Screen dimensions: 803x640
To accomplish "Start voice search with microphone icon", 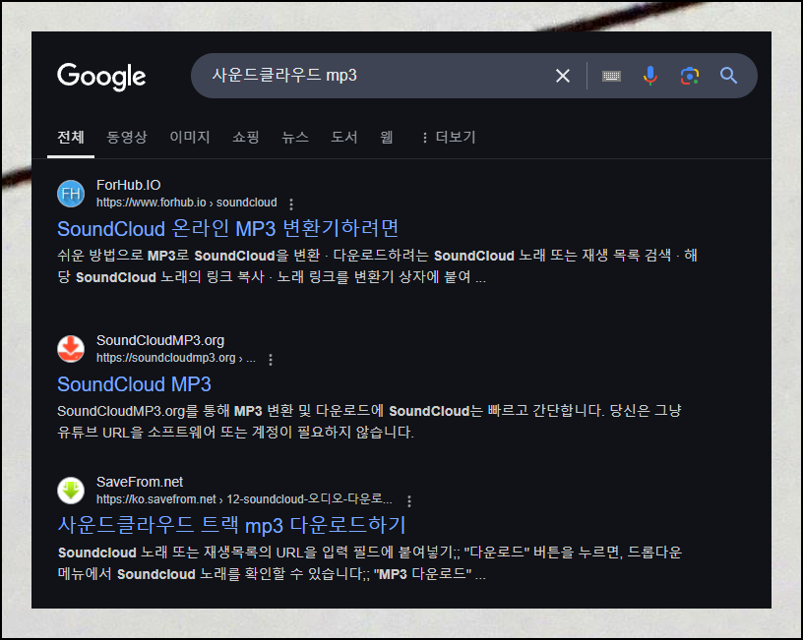I will click(x=650, y=76).
